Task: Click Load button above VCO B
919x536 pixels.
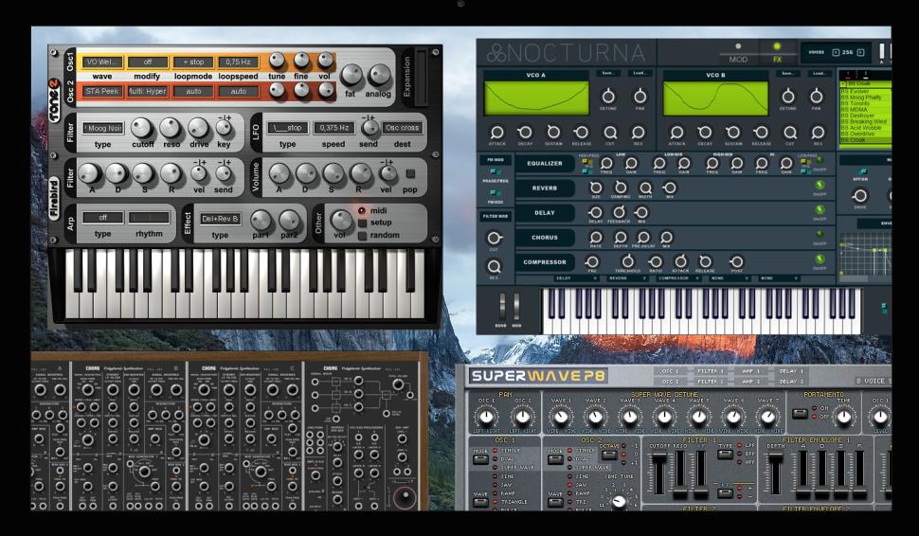Action: click(819, 73)
